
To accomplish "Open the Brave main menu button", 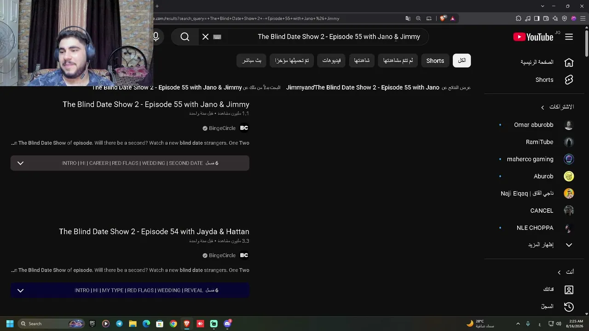I will point(583,18).
